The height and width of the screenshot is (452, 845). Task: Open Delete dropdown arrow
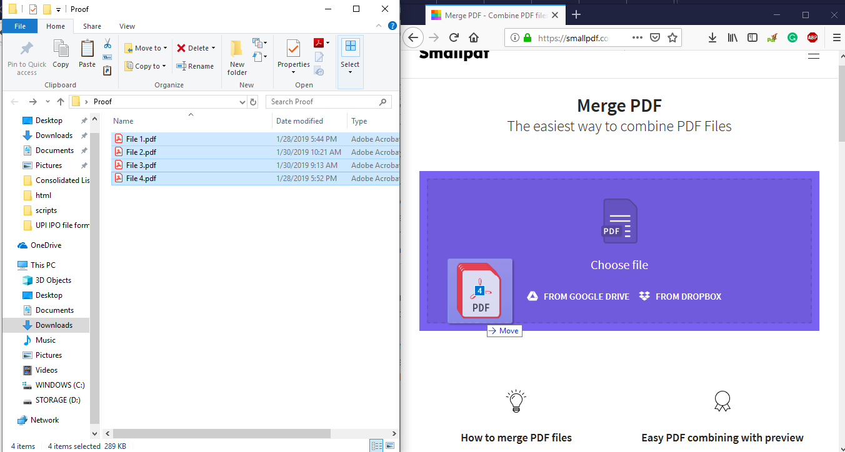pos(213,48)
